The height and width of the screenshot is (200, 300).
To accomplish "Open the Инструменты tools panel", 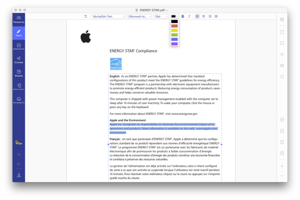I will click(x=19, y=100).
